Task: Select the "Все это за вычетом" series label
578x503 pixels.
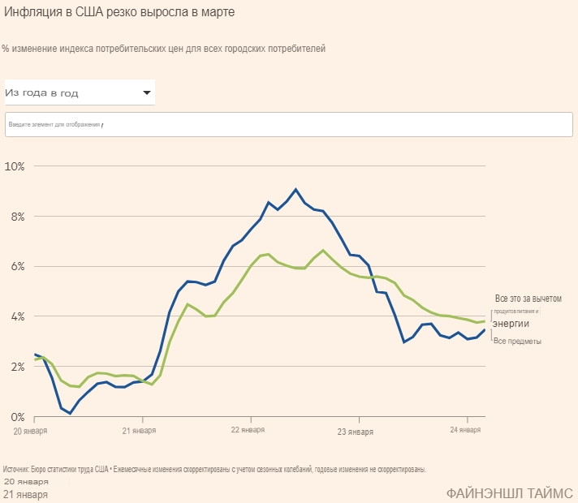Action: [x=528, y=299]
